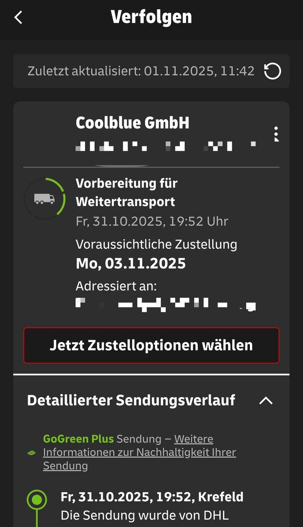Refresh the tracking status
Viewport: 303px width, 527px height.
pos(272,71)
